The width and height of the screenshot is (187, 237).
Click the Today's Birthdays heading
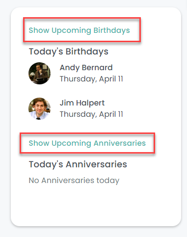pyautogui.click(x=69, y=52)
